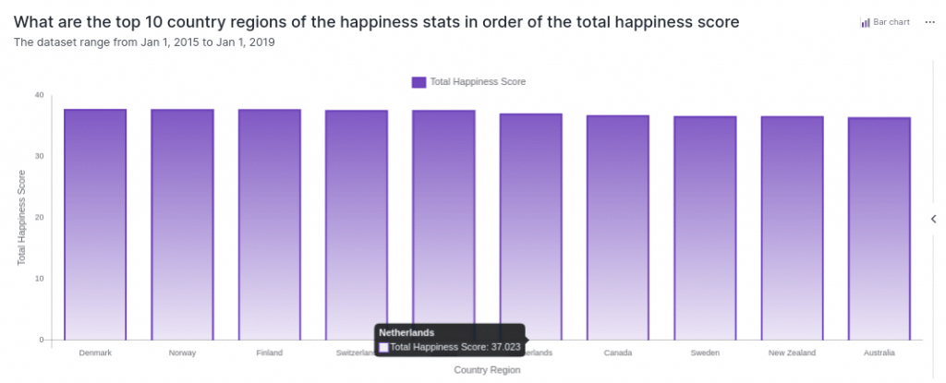Toggle the Total Happiness Score legend swatch
Screen dimensions: 946x383
click(418, 82)
